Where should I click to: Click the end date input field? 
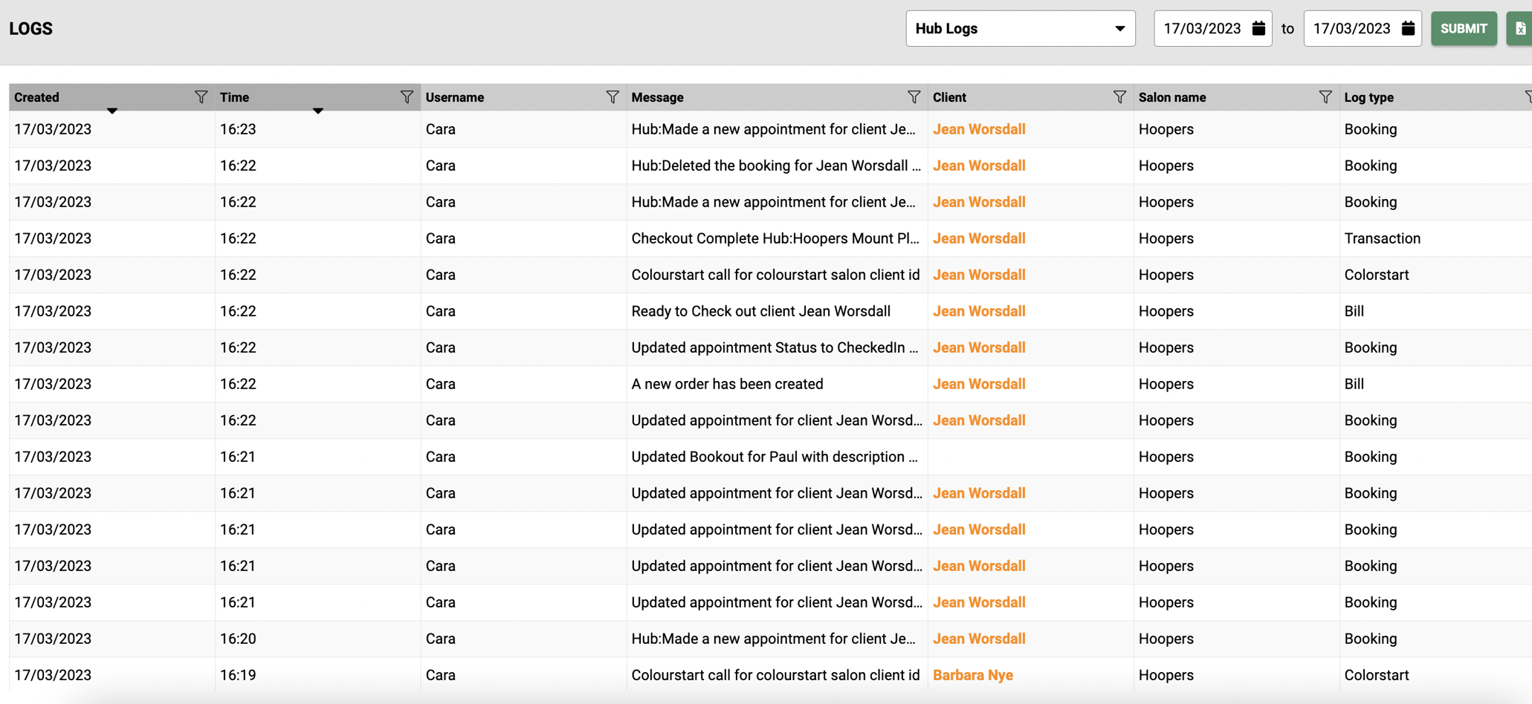pyautogui.click(x=1351, y=29)
